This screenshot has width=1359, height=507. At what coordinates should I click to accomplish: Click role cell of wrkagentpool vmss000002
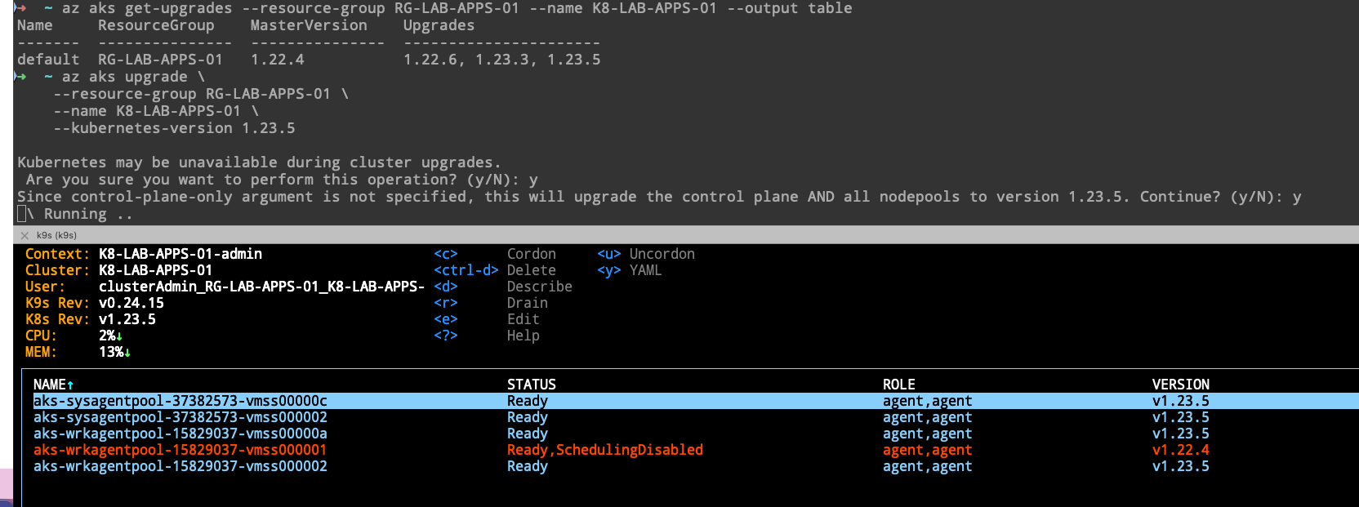coord(928,466)
